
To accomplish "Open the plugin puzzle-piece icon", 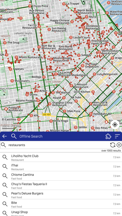I will [x=108, y=136].
